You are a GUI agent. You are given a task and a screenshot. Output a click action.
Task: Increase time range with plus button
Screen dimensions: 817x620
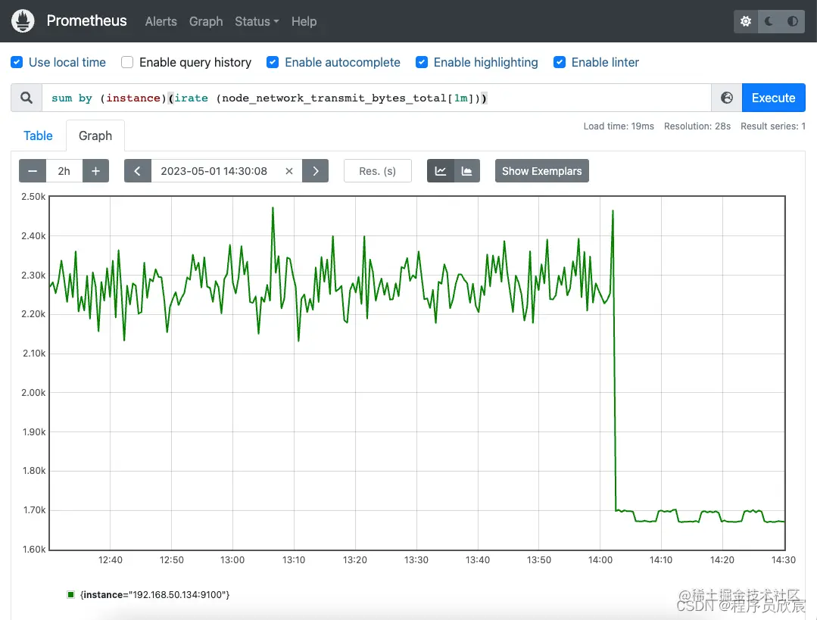(96, 171)
